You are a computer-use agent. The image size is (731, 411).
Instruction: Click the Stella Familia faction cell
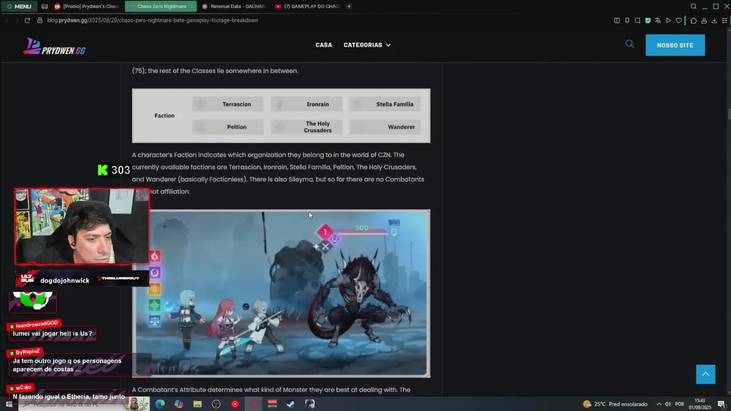tap(385, 104)
